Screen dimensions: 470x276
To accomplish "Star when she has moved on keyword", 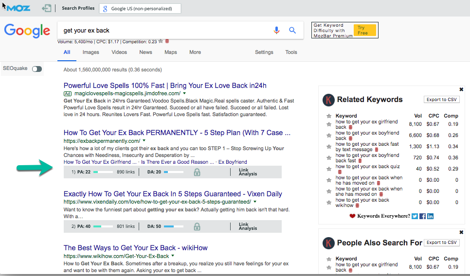I will pos(329,191).
